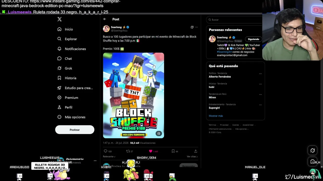Open options for the hobi trend
Image resolution: width=323 pixels, height=181 pixels.
pos(260,84)
